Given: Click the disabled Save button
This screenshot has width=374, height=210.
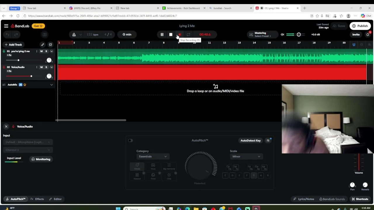Looking at the screenshot, I should tap(339, 26).
